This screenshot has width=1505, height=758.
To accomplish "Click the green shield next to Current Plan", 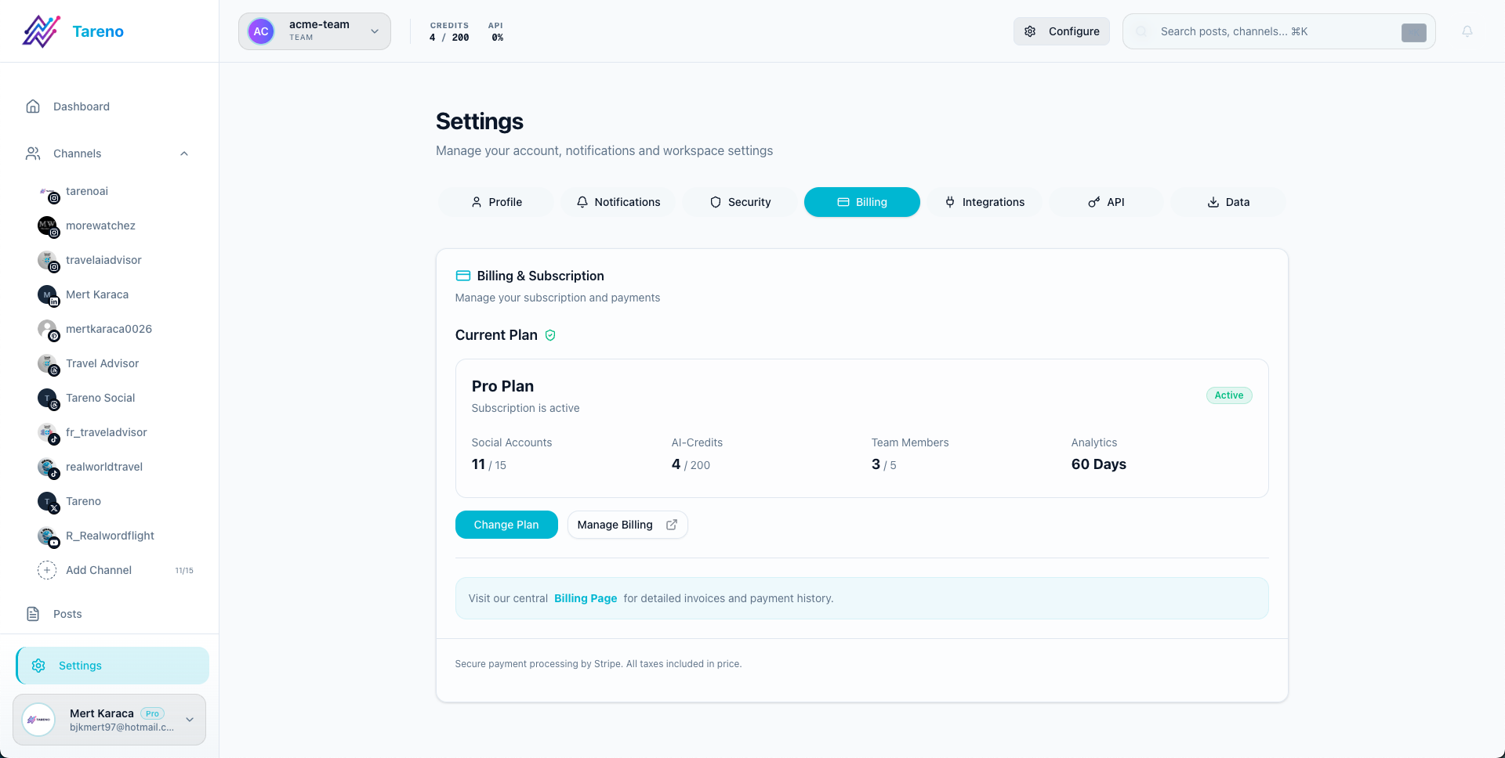I will [x=550, y=335].
